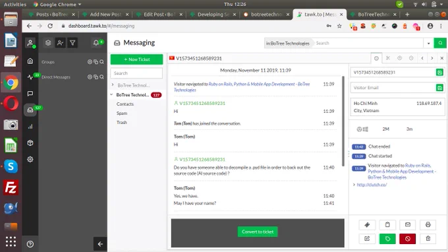Focus the Visitor Email input field

click(393, 88)
